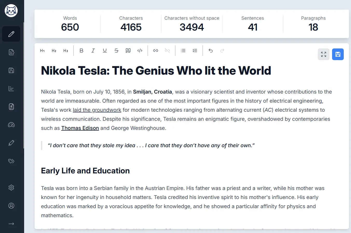Insert a blockquote
351x233 pixels.
click(128, 51)
